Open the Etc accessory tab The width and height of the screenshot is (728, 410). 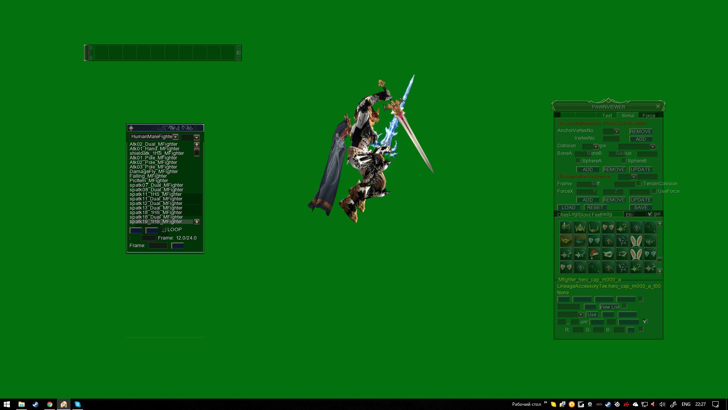[x=629, y=214]
